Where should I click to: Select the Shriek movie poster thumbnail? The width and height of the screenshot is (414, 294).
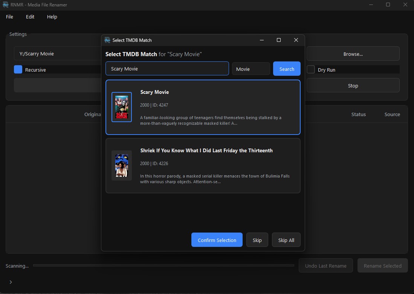coord(122,165)
